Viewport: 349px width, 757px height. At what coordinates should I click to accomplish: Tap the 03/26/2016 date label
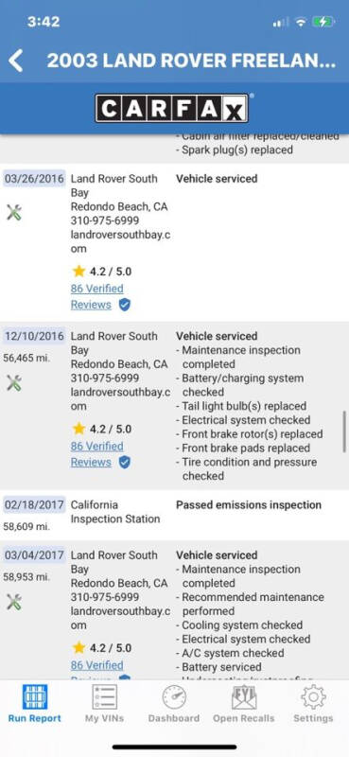click(34, 179)
